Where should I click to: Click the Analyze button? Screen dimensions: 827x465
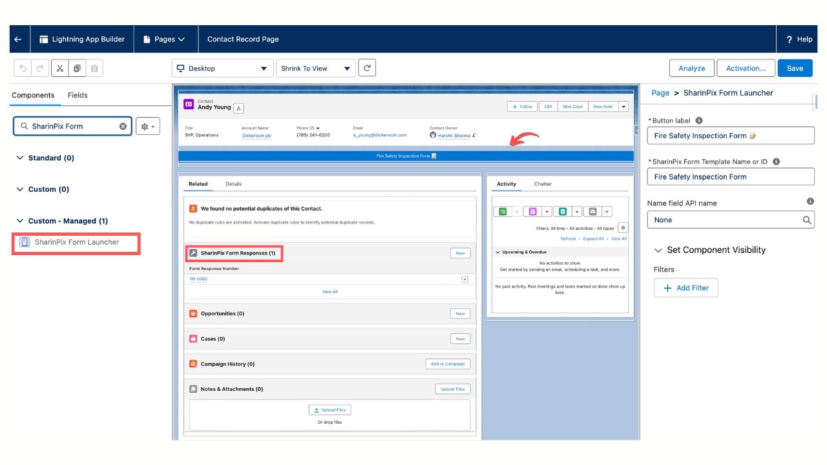[x=692, y=68]
